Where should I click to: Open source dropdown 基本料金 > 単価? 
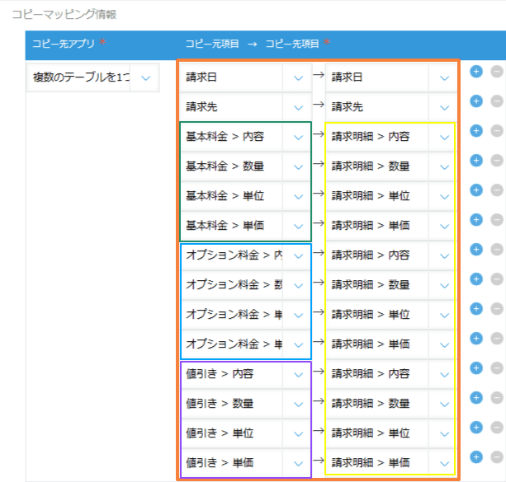(x=246, y=226)
